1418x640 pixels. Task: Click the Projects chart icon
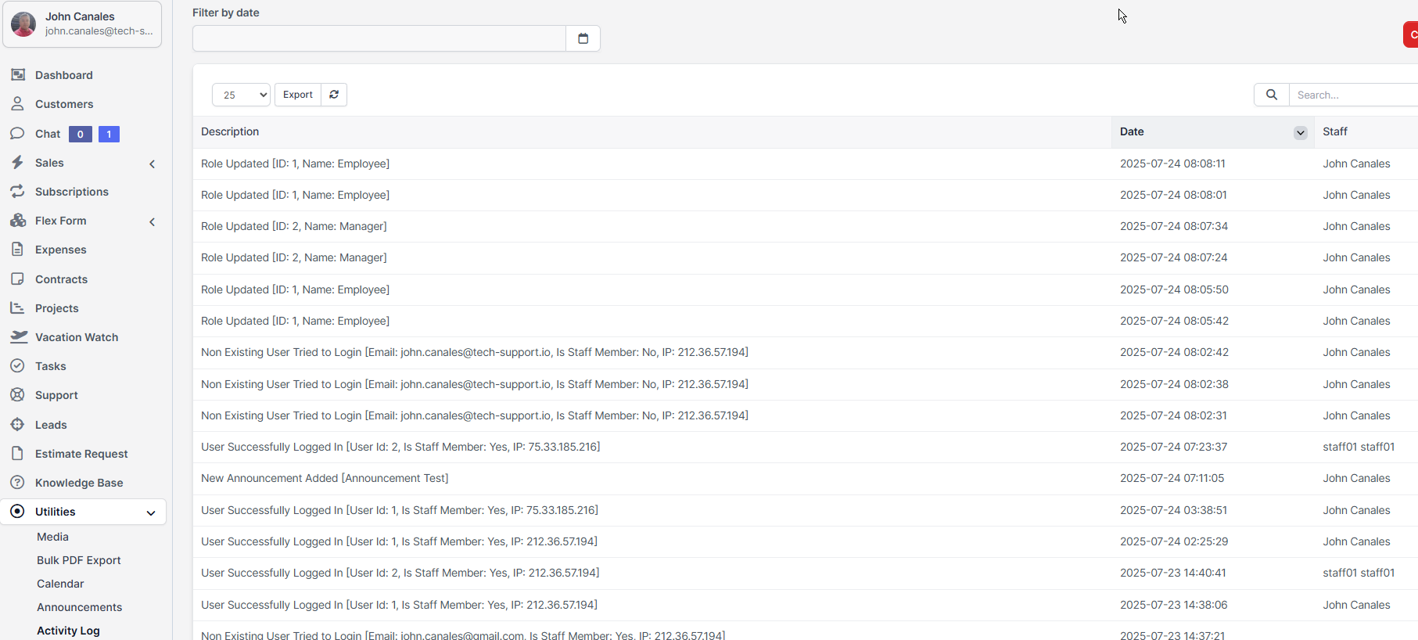coord(17,308)
